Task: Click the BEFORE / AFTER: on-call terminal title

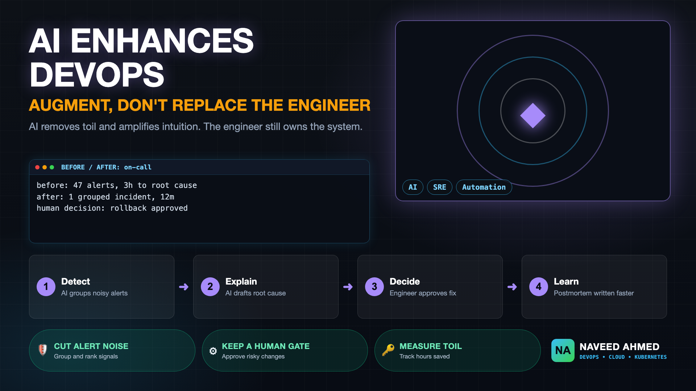Action: (x=106, y=167)
